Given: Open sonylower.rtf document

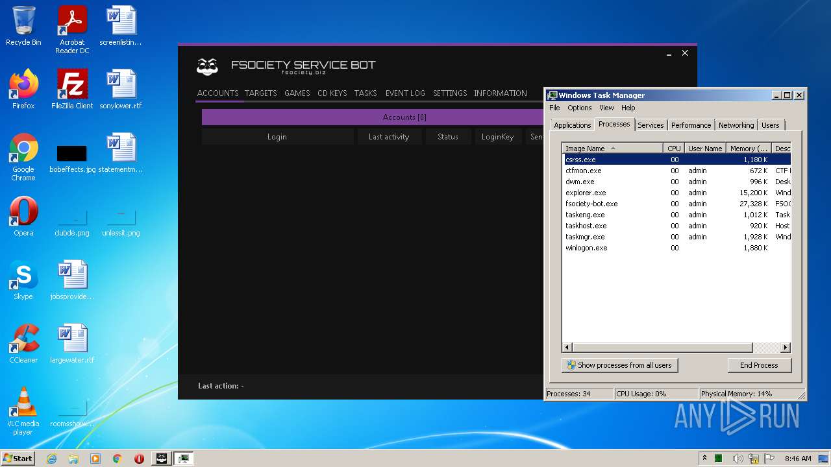Looking at the screenshot, I should tap(121, 90).
